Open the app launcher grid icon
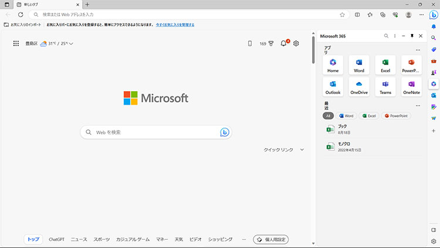Viewport: 440px width, 248px height. pos(16,43)
